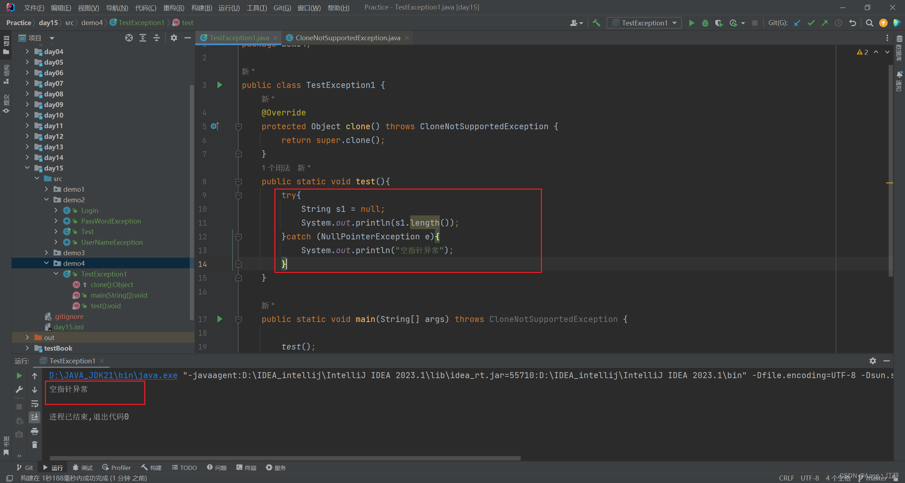Image resolution: width=905 pixels, height=483 pixels.
Task: Collapse the day15 folder
Action: coord(28,168)
